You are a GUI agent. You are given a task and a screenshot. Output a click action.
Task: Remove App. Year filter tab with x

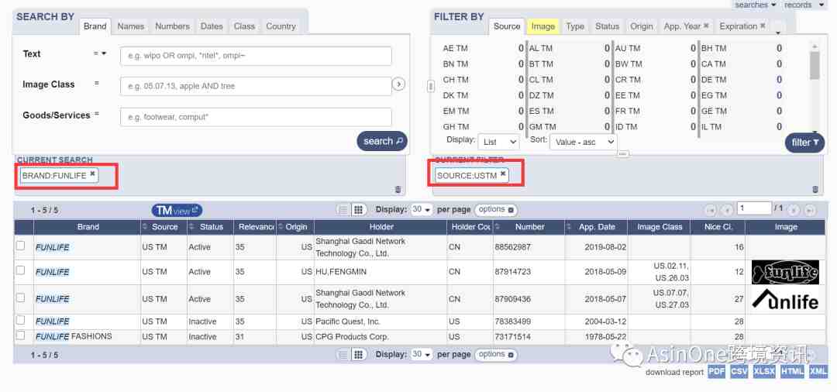click(706, 26)
